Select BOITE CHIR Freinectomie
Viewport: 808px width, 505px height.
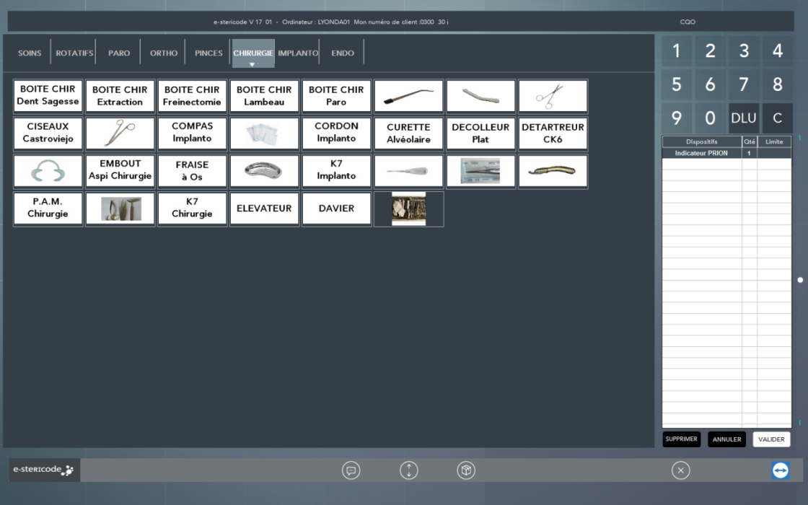coord(192,96)
